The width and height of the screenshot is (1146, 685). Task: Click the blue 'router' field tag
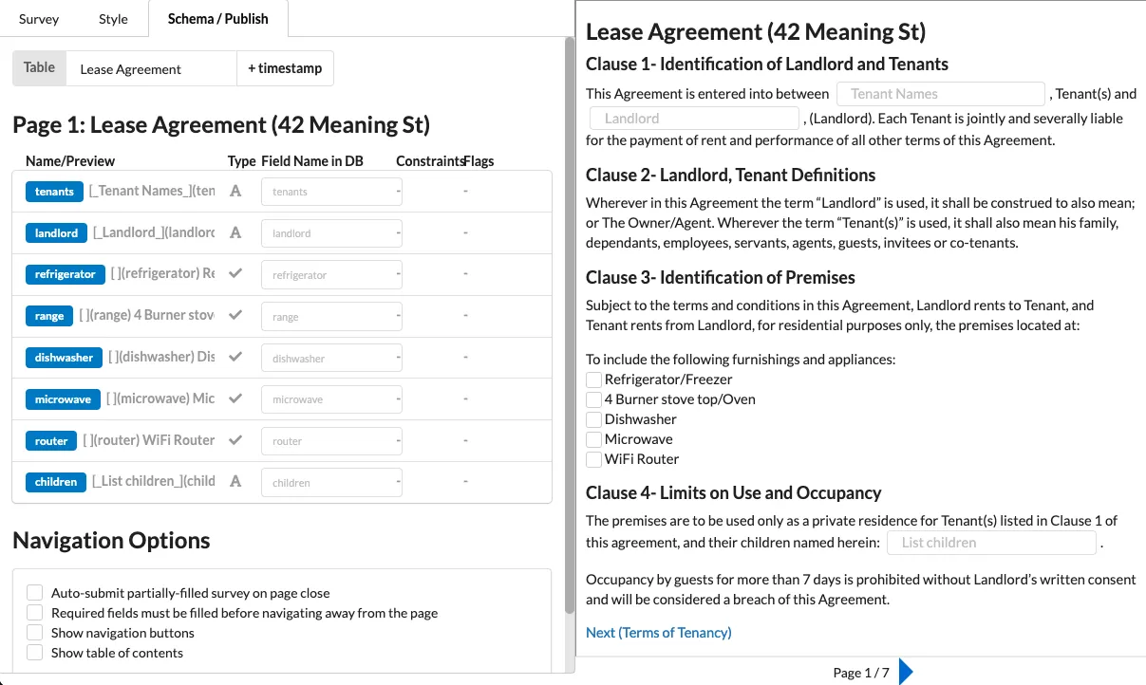pos(51,440)
